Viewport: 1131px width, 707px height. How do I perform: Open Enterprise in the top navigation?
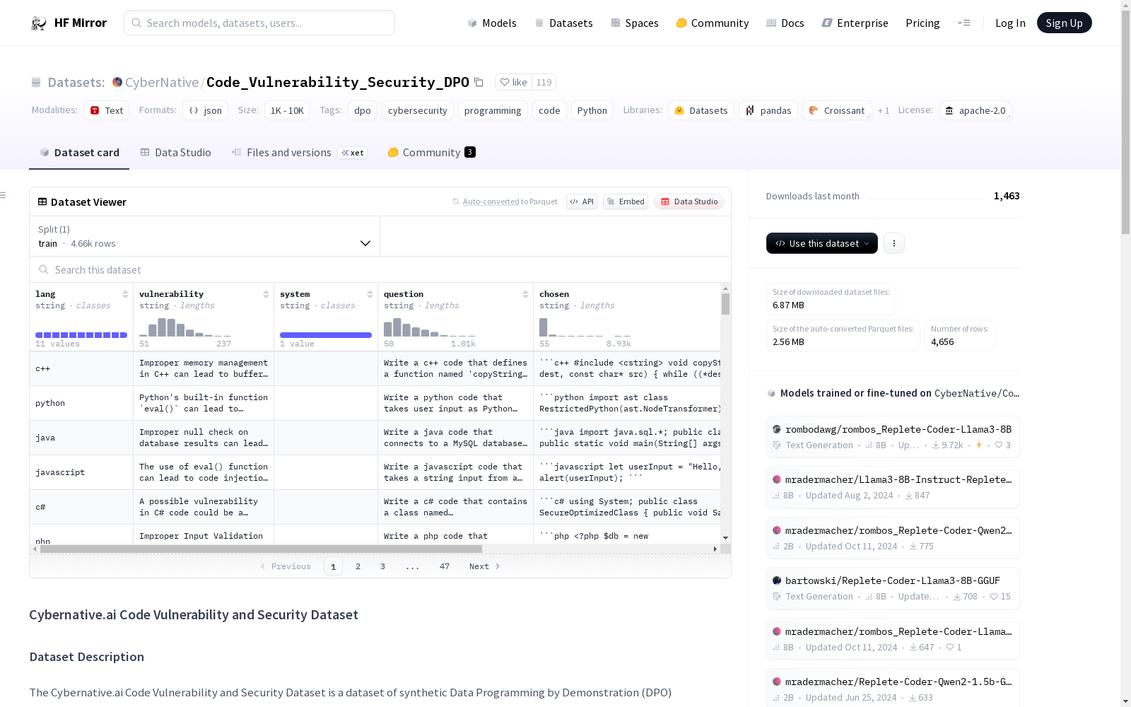(x=855, y=23)
